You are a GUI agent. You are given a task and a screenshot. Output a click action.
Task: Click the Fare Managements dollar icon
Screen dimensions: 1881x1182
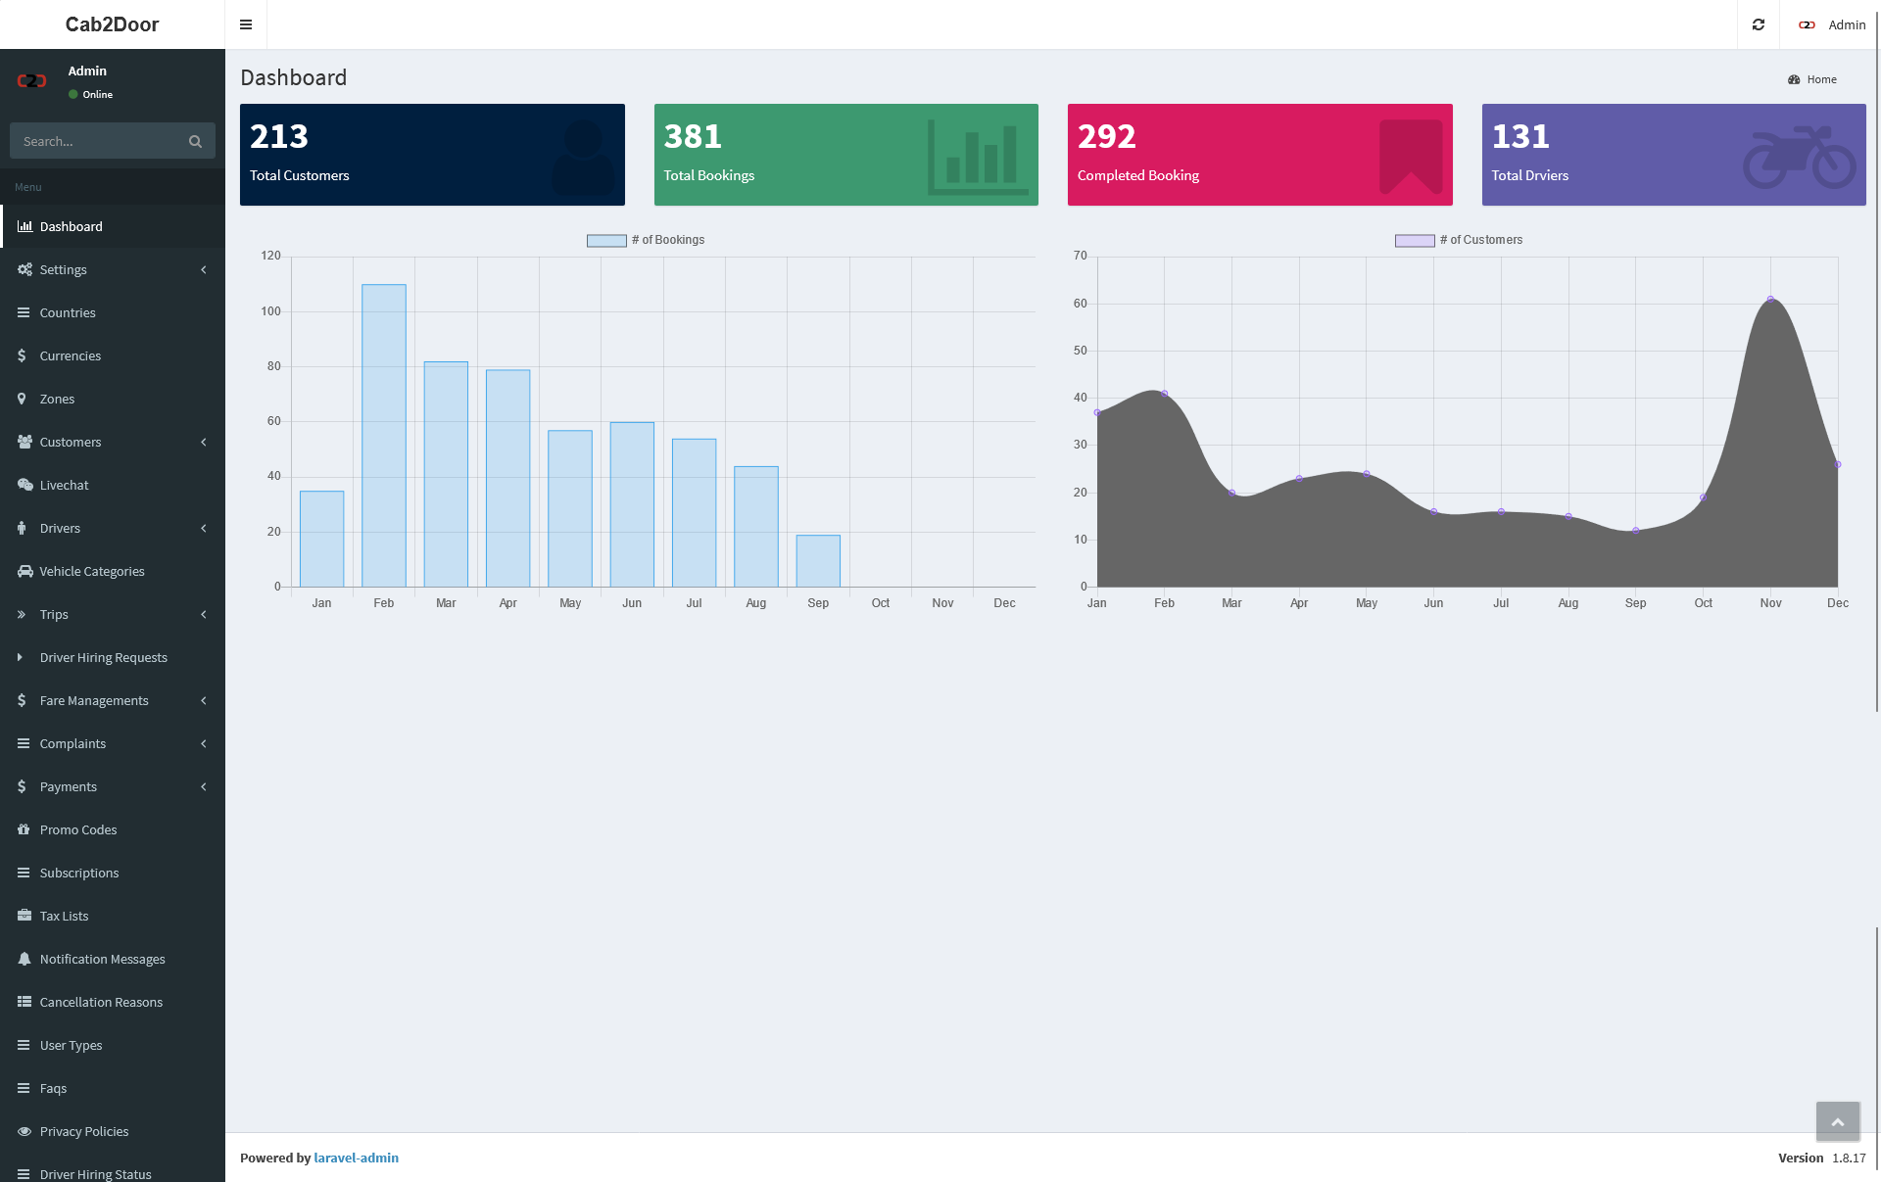[x=22, y=700]
